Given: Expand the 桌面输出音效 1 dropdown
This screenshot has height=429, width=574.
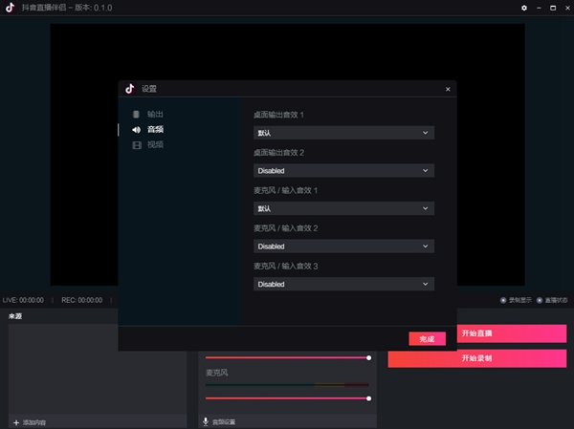Looking at the screenshot, I should [x=343, y=133].
